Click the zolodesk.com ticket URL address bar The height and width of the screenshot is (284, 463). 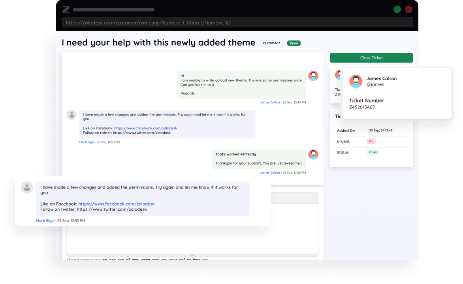click(237, 22)
